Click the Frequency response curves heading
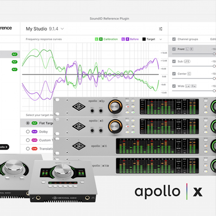This screenshot has height=216, width=216. pyautogui.click(x=44, y=39)
